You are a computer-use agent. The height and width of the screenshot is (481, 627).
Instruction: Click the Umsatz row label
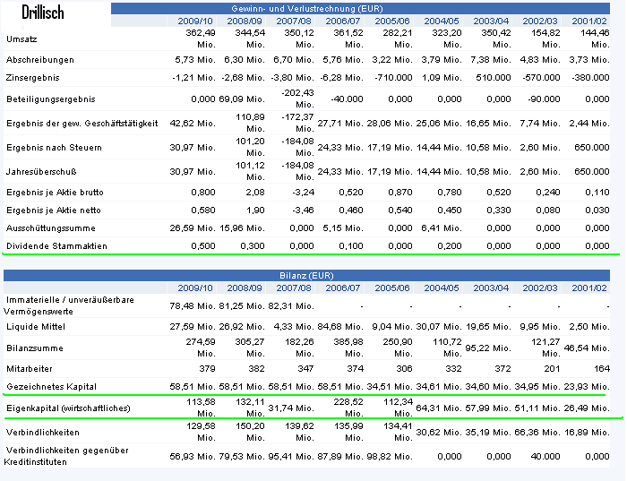pyautogui.click(x=21, y=39)
